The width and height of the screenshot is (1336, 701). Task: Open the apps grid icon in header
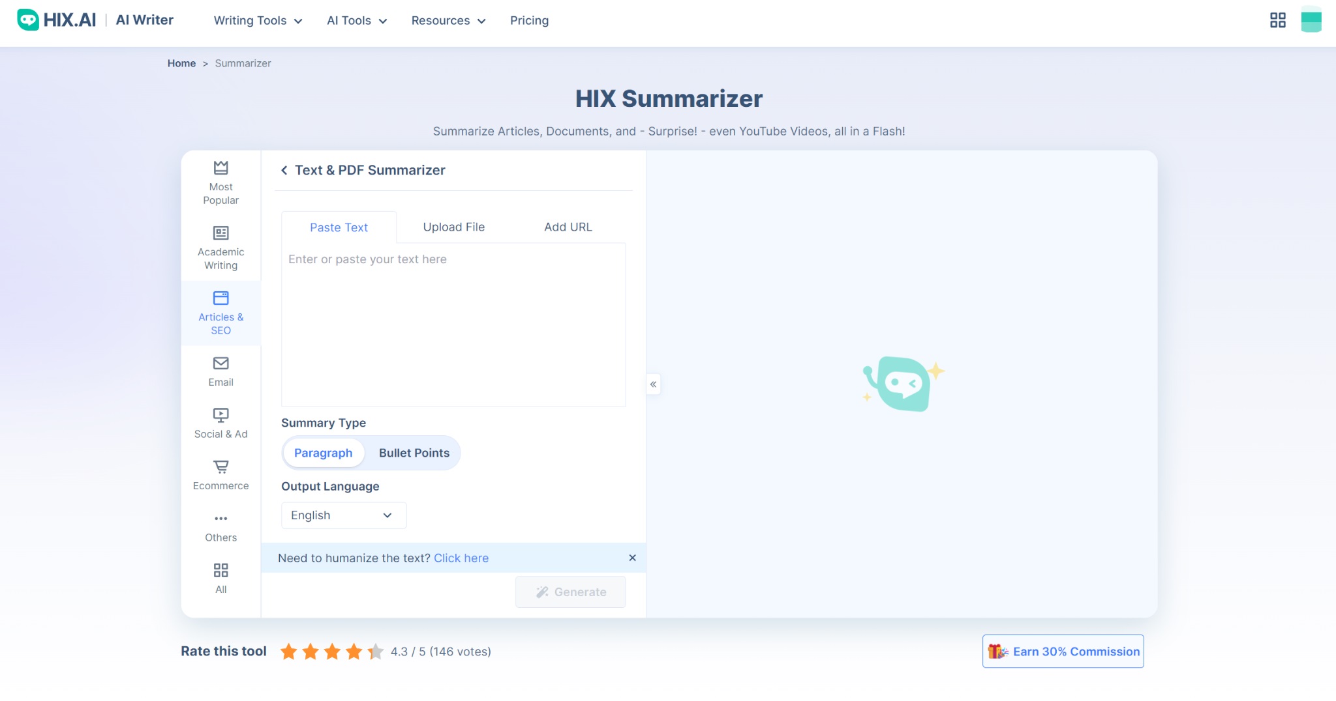click(1277, 20)
